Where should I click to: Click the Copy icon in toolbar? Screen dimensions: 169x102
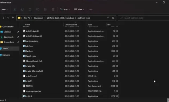click(x=22, y=9)
